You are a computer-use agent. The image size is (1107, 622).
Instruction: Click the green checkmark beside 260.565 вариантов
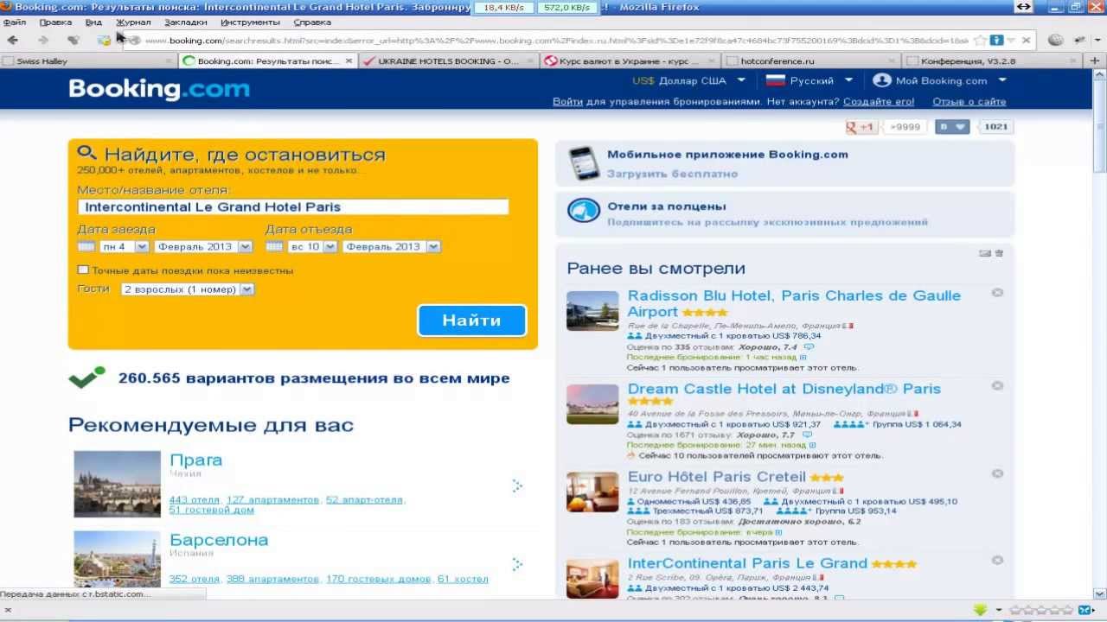(x=86, y=378)
